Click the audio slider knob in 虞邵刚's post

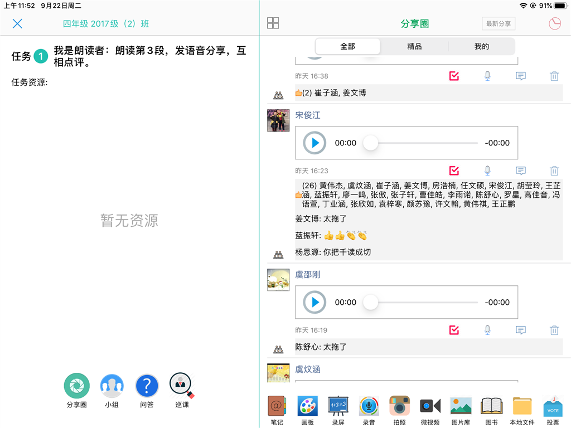(371, 303)
